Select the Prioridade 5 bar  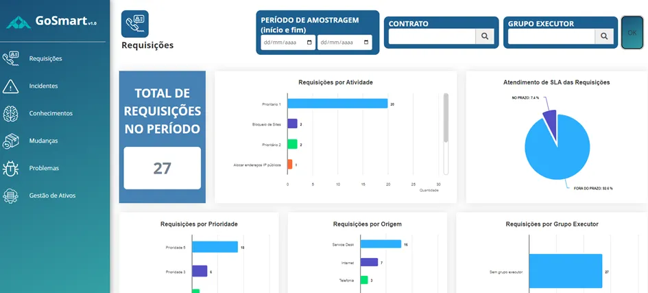(215, 247)
